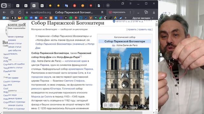
Task: Click the horizontal scrollbar at page bottom
Action: 73,113
